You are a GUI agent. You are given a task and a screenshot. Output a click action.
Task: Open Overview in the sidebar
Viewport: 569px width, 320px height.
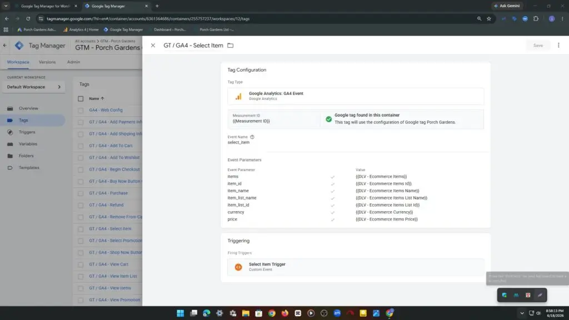tap(28, 108)
